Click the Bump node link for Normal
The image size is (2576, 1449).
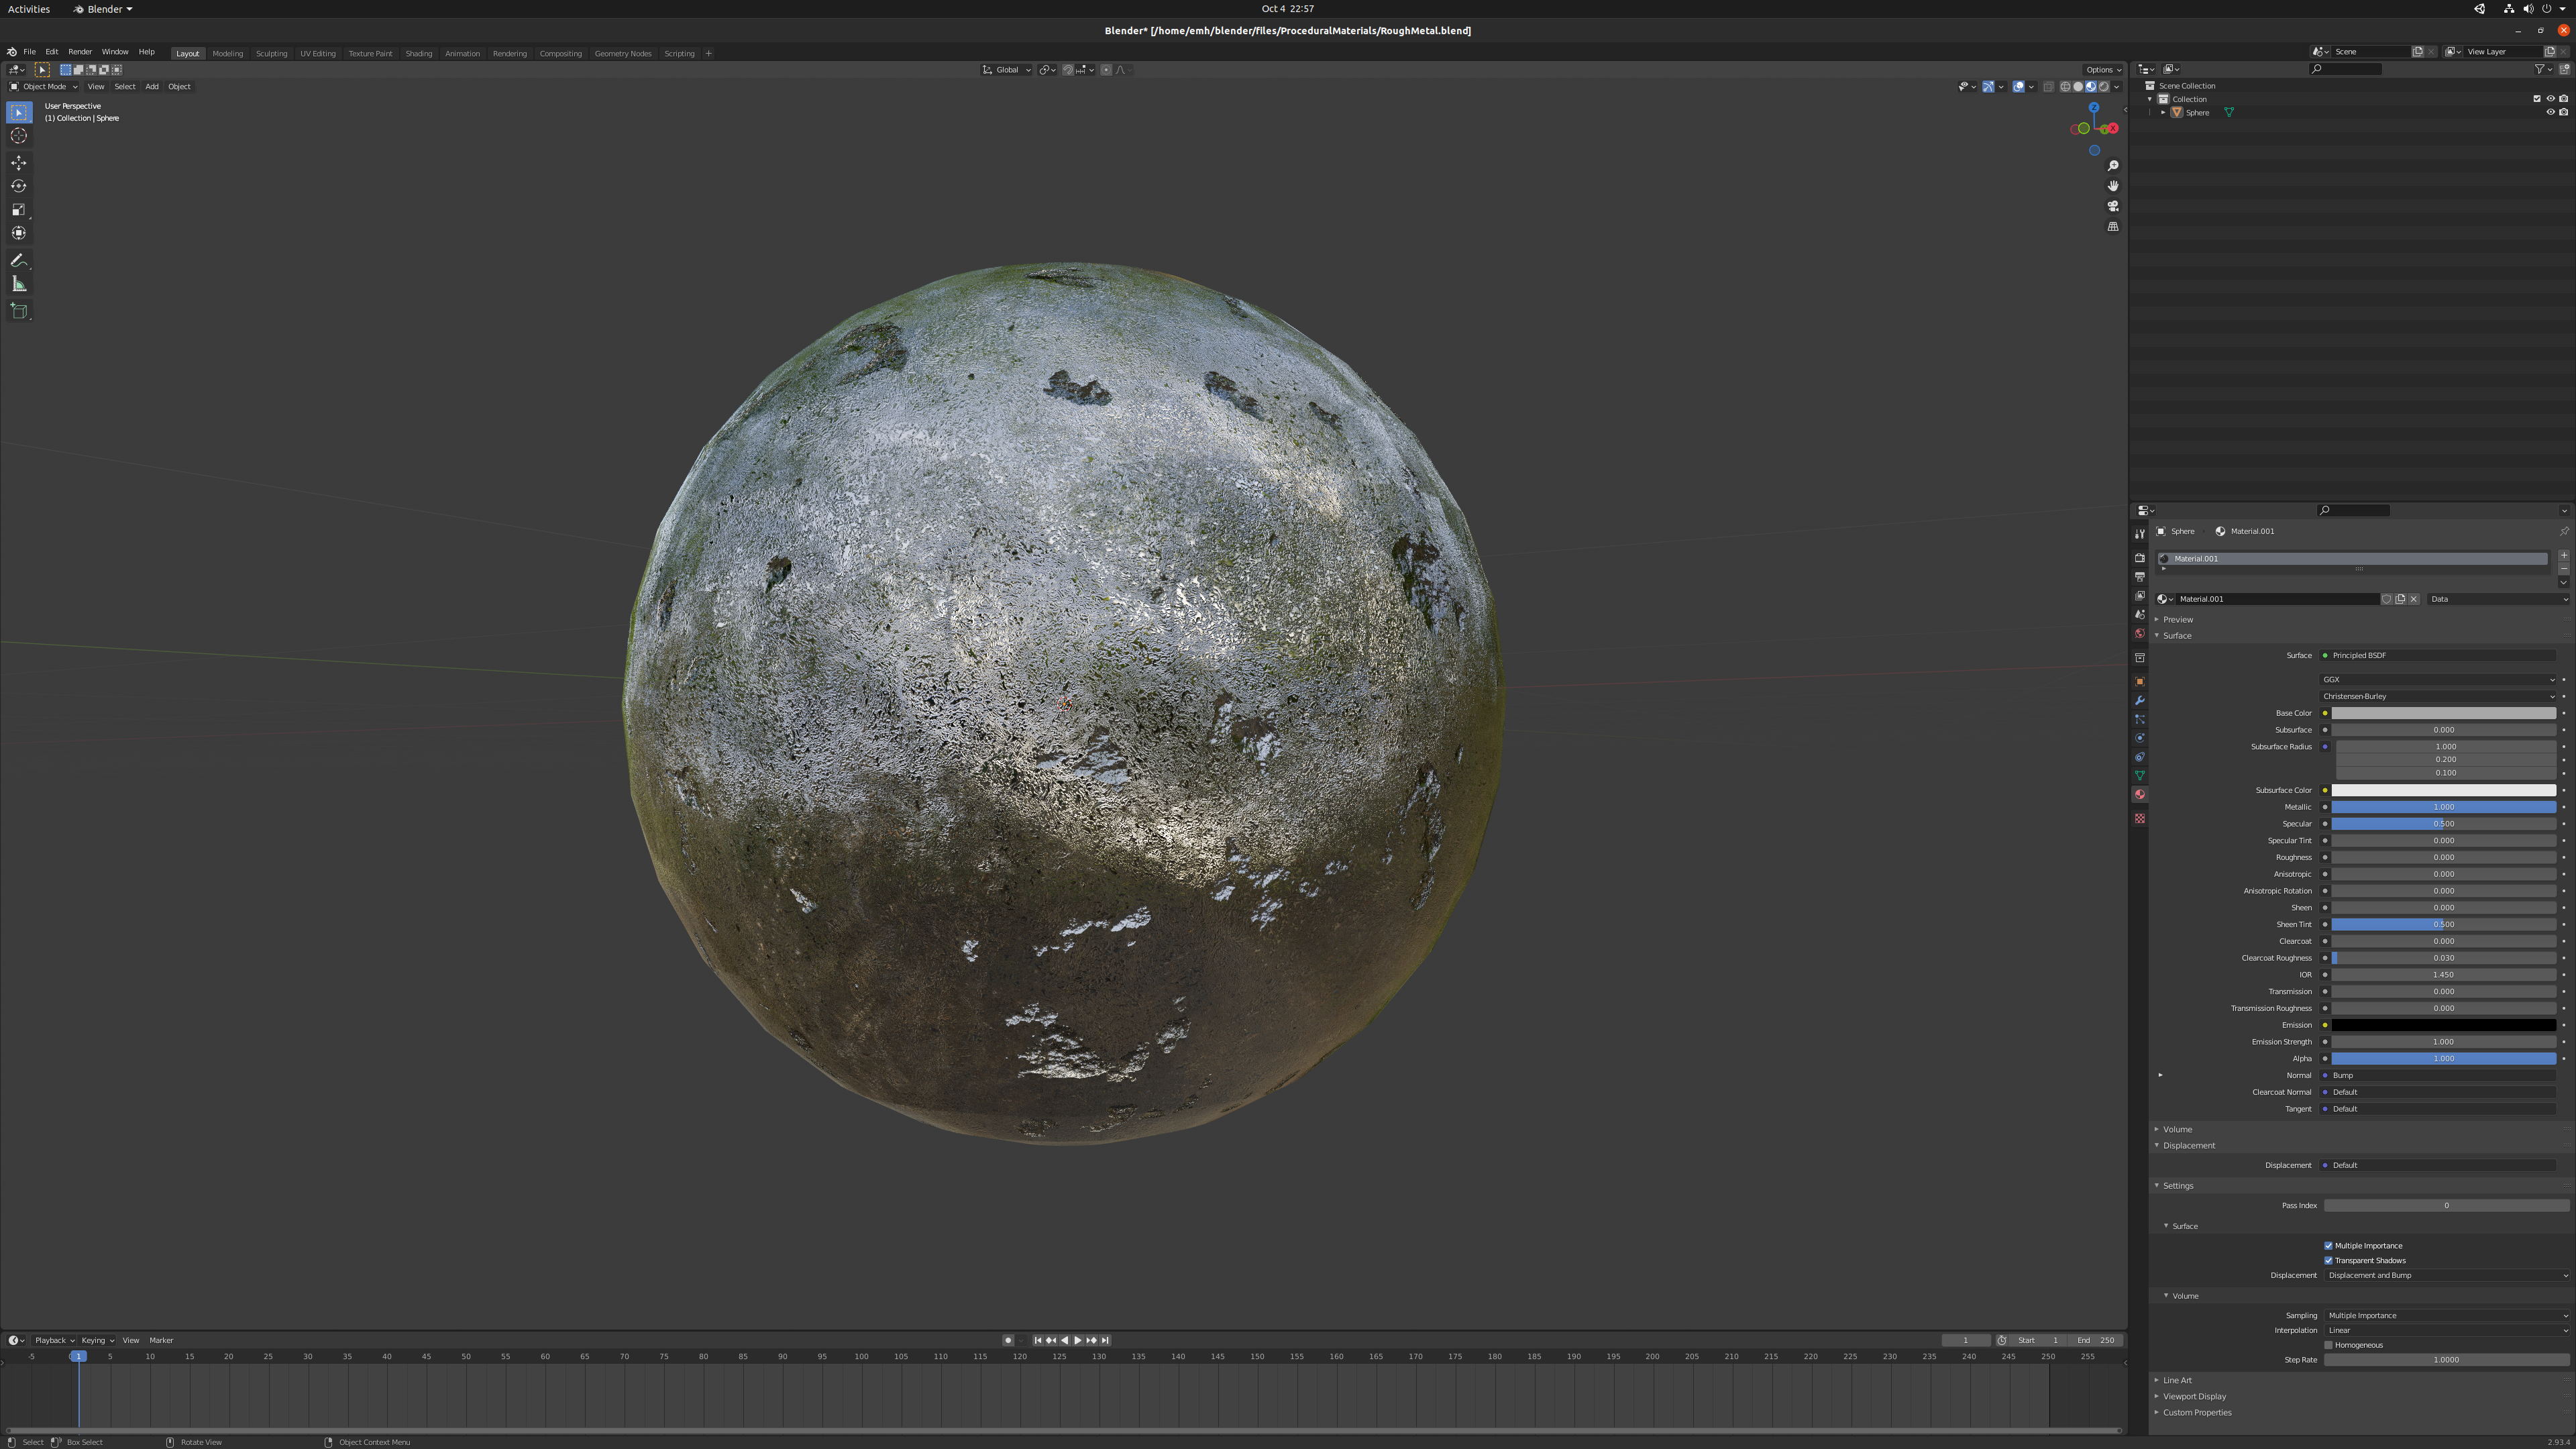pos(2438,1076)
